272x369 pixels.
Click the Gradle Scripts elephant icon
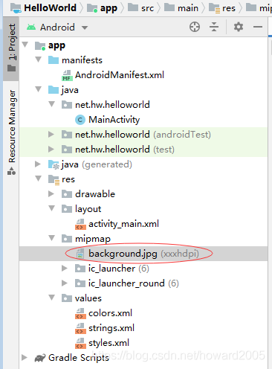click(x=40, y=358)
